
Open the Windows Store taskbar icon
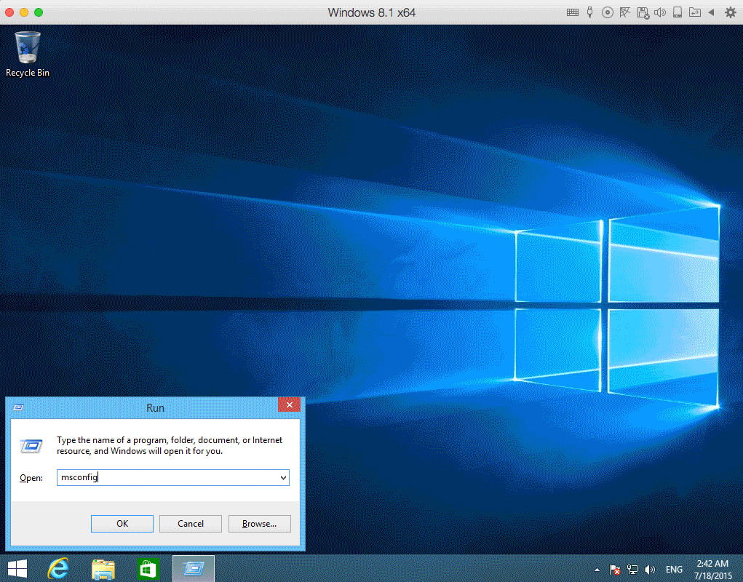pos(148,569)
